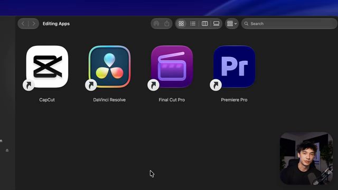This screenshot has height=190, width=338.
Task: Click the webcam overlay thumbnail
Action: pyautogui.click(x=306, y=158)
